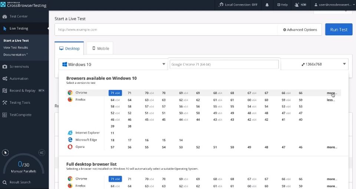Select Firefox version 39

(x=112, y=126)
